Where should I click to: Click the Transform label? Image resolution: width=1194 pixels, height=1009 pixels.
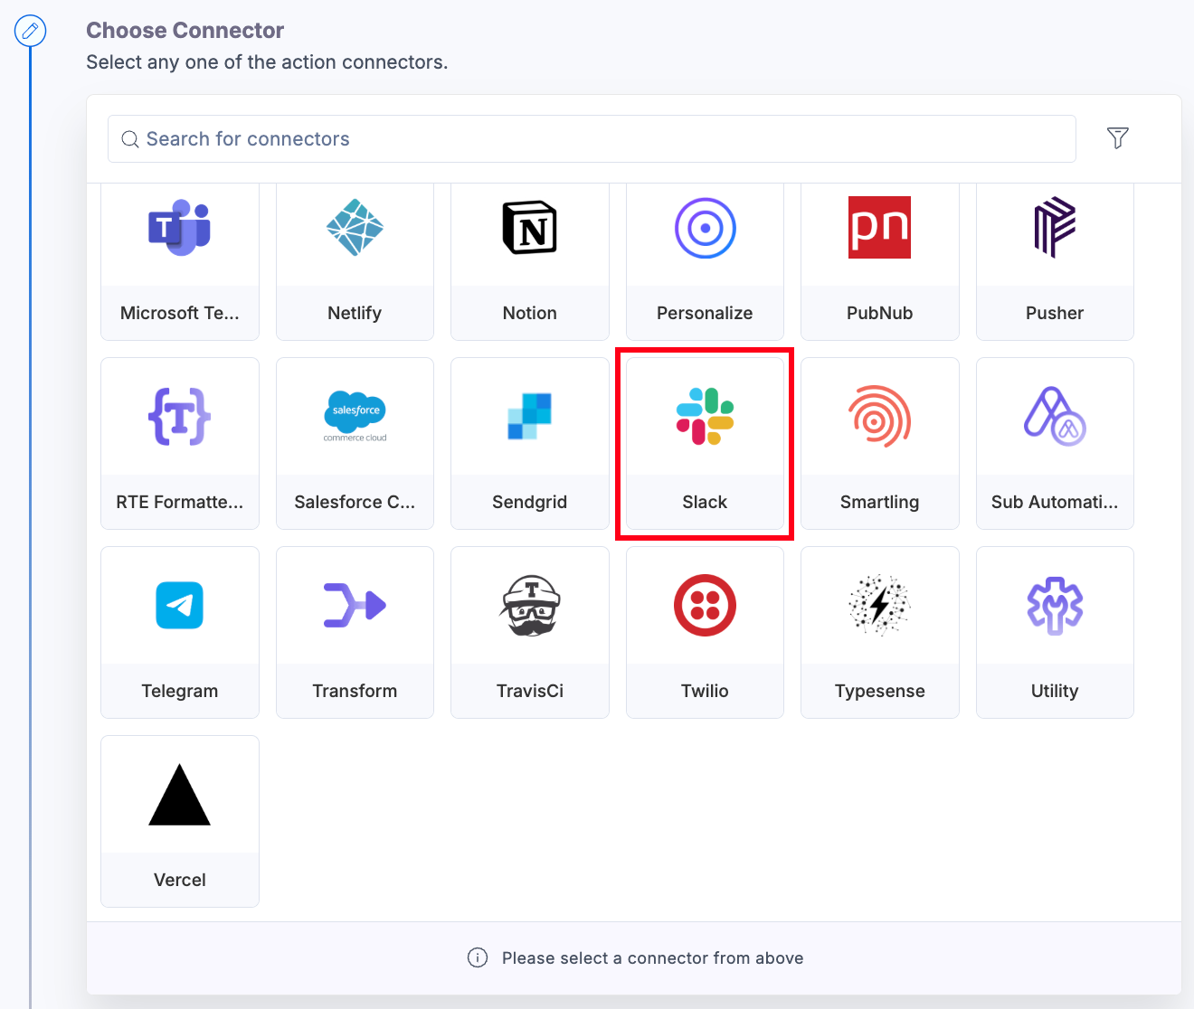tap(355, 691)
